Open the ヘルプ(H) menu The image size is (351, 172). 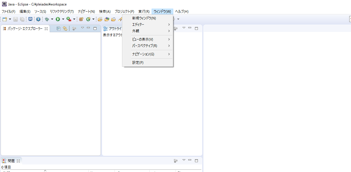(182, 12)
